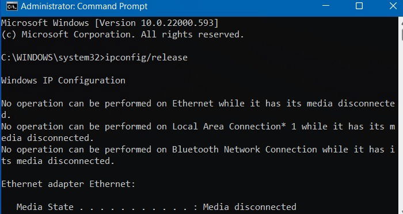Open the Command Prompt system menu icon
The width and height of the screenshot is (403, 214).
point(12,6)
